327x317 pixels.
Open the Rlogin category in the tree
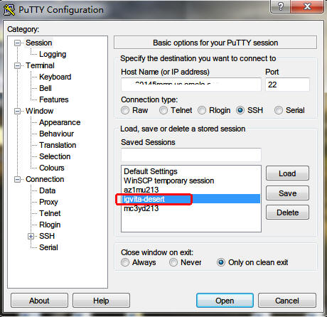pyautogui.click(x=50, y=225)
